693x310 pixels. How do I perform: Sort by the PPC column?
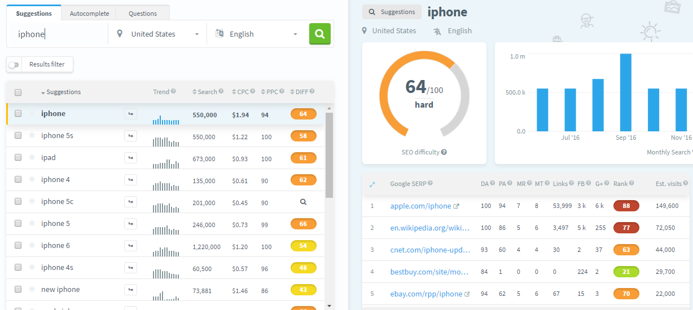pyautogui.click(x=270, y=92)
